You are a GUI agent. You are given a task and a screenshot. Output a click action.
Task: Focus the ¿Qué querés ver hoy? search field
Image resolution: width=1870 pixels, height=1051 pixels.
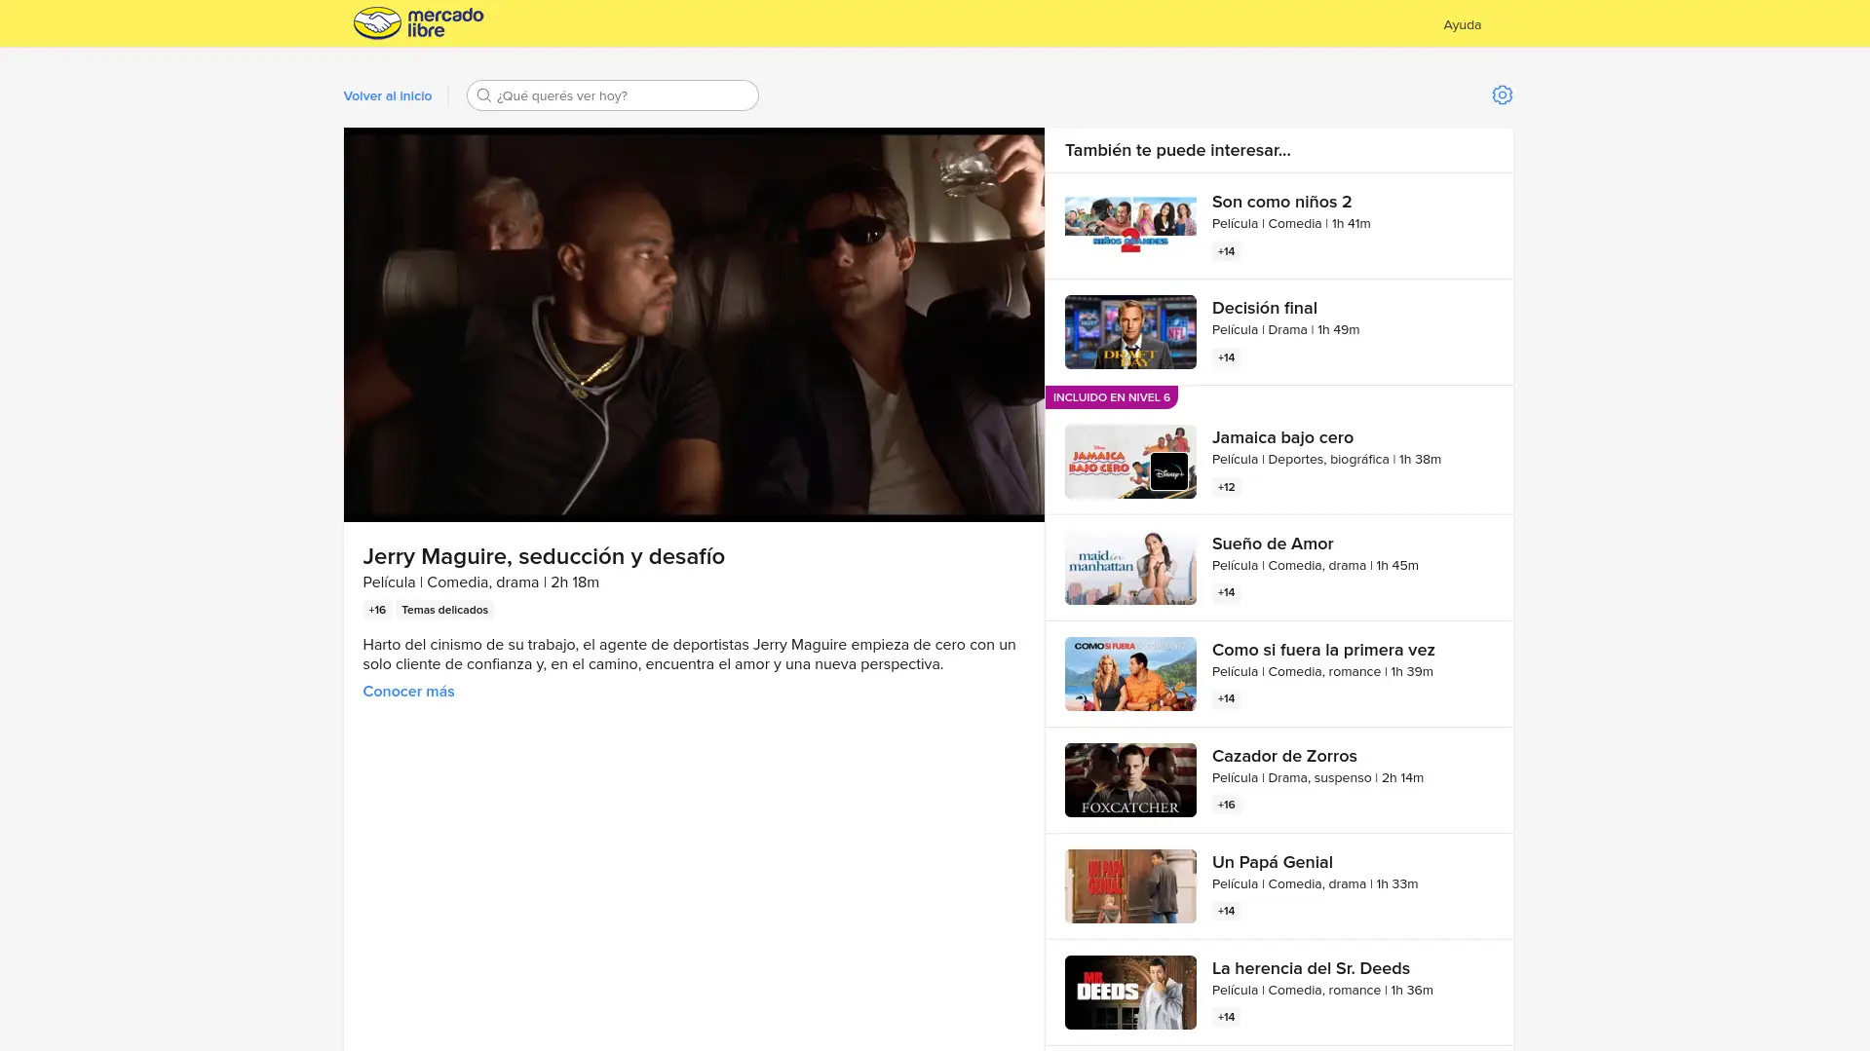point(612,95)
